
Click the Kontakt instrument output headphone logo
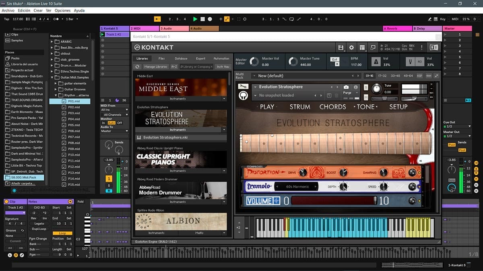[x=243, y=96]
